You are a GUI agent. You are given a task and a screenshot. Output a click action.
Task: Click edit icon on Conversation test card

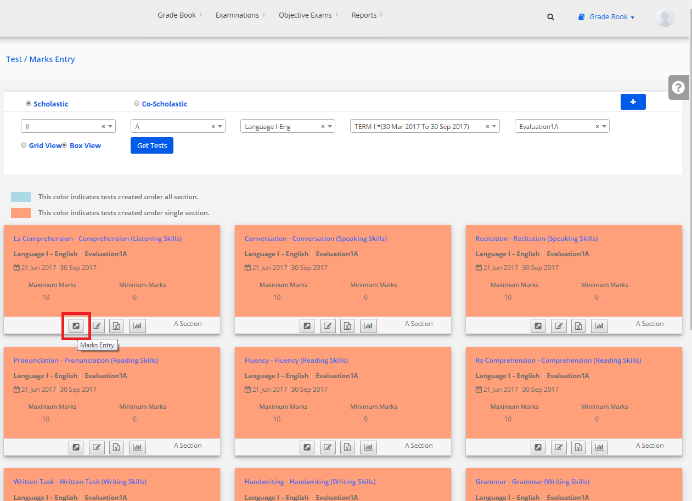(x=328, y=326)
